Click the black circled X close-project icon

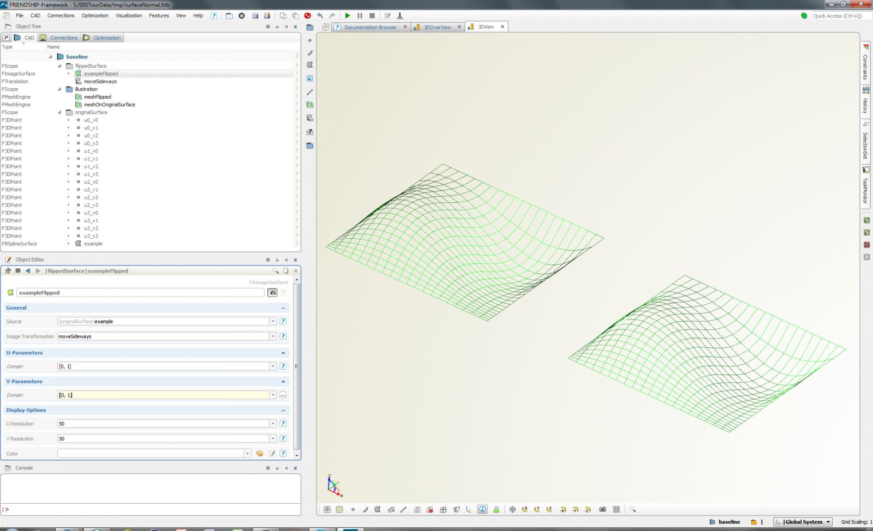pos(242,16)
